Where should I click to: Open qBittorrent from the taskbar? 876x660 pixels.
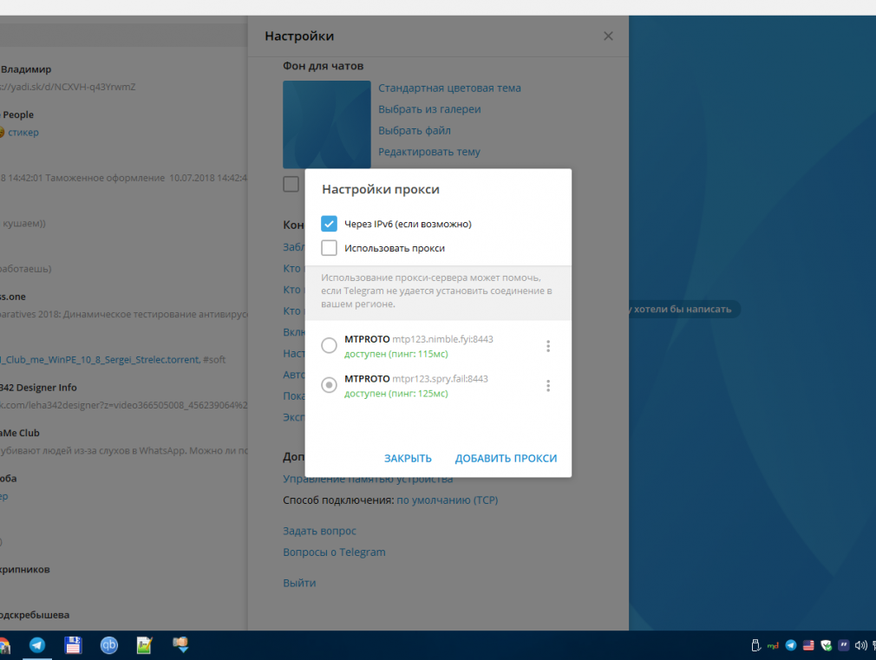[109, 645]
